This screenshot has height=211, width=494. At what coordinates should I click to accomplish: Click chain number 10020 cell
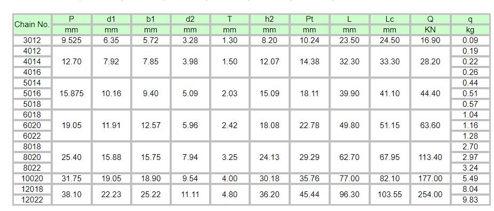click(32, 179)
